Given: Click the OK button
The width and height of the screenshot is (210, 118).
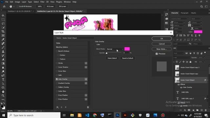Looking at the screenshot, I should (162, 39).
